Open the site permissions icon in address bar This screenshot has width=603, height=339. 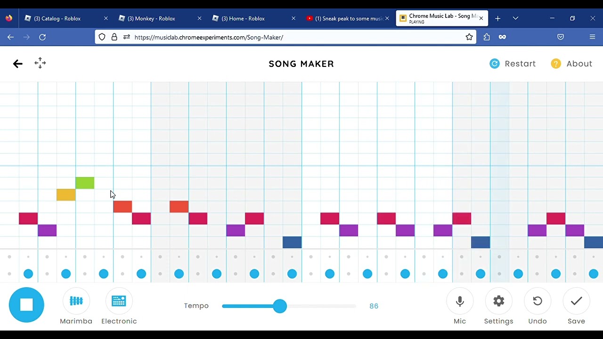pos(126,37)
